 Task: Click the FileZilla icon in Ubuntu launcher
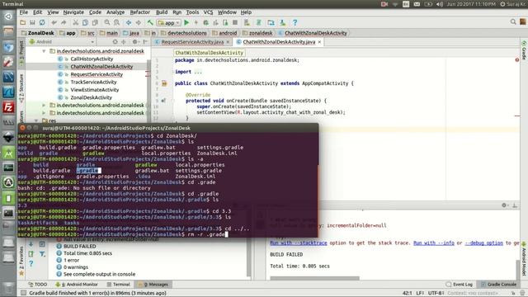[8, 107]
